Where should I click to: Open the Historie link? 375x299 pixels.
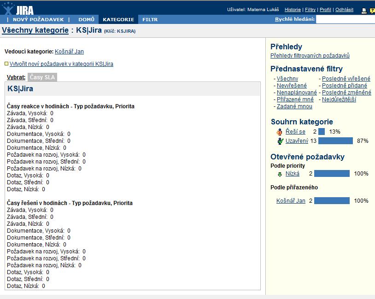tap(293, 10)
